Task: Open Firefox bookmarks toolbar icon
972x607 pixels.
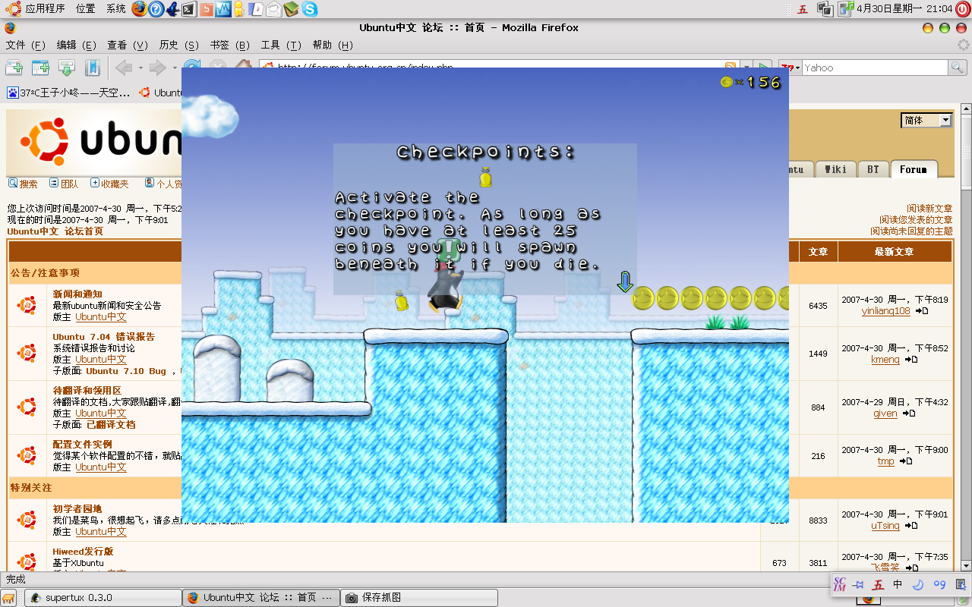Action: pos(93,68)
